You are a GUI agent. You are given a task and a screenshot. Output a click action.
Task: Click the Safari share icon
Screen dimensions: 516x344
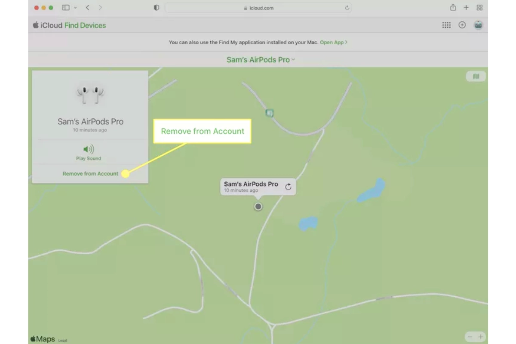[x=453, y=8]
